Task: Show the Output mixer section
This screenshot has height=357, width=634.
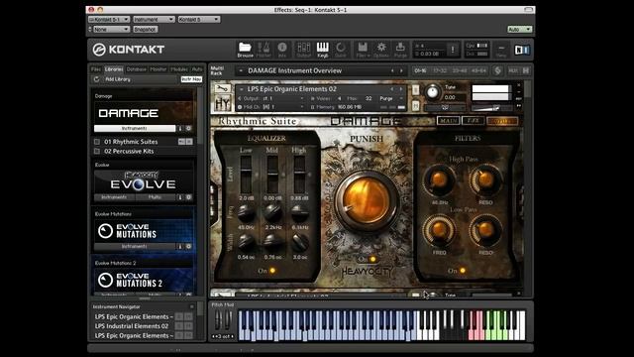Action: [304, 50]
